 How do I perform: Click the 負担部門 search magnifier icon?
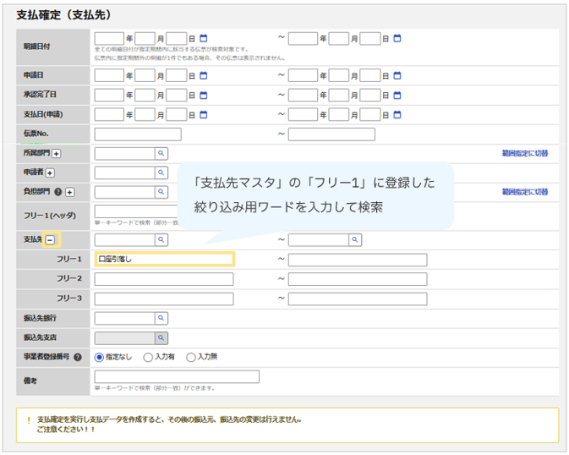(x=161, y=192)
